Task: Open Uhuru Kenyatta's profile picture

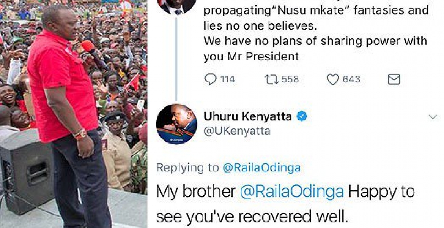Action: (176, 124)
